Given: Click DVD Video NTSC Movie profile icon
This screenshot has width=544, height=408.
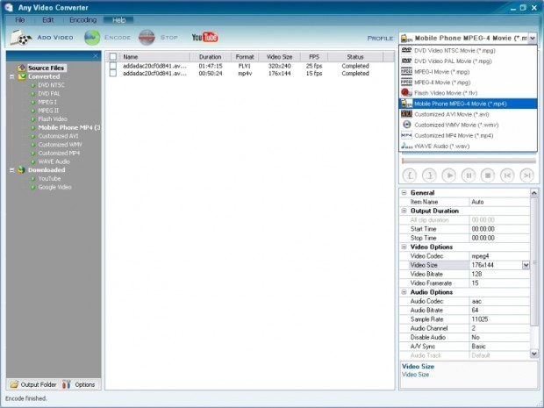Looking at the screenshot, I should (x=406, y=50).
